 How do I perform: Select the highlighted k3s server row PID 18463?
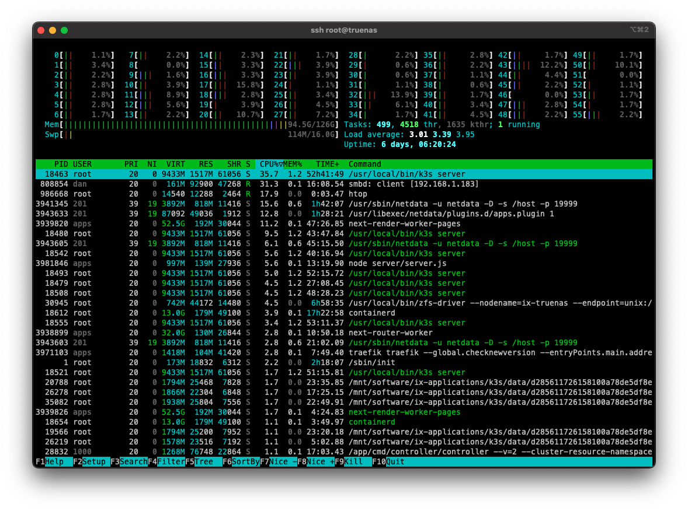[343, 174]
